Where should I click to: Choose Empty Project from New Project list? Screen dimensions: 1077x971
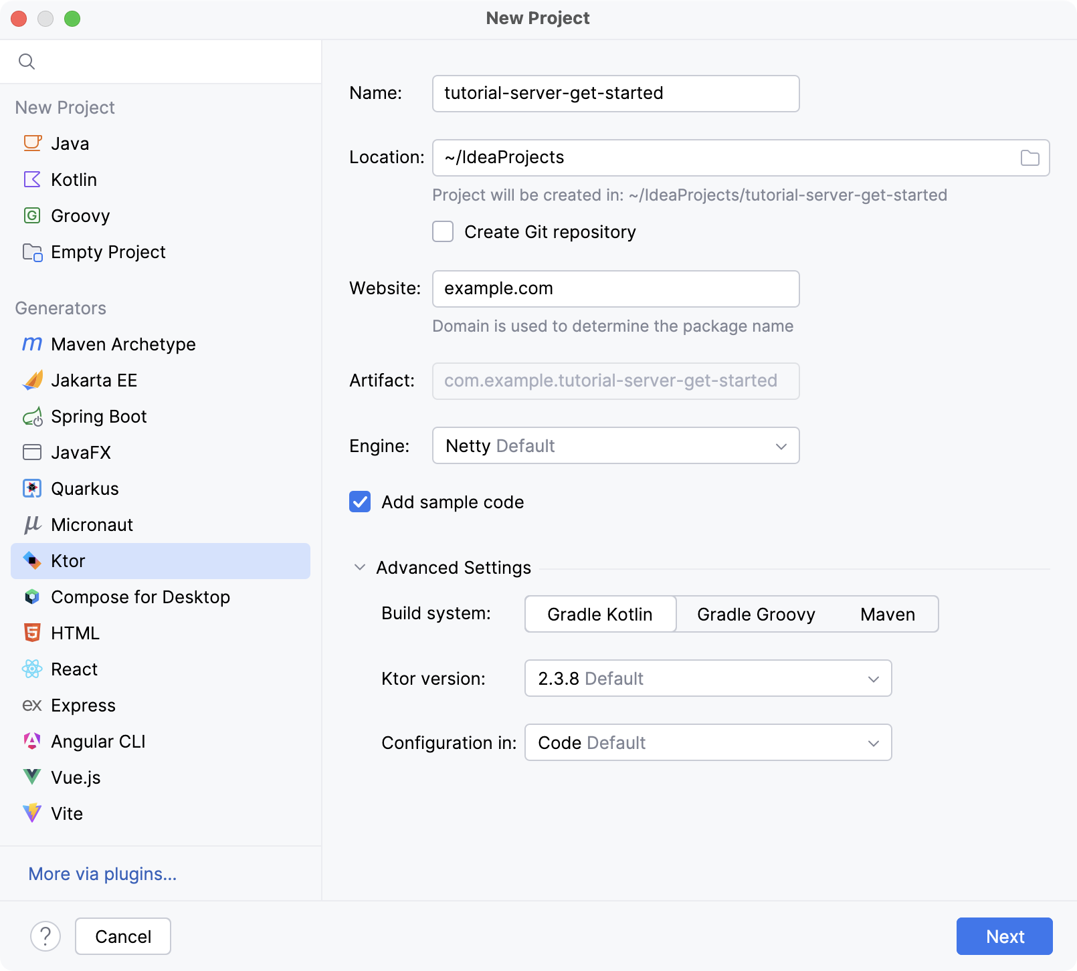click(108, 252)
